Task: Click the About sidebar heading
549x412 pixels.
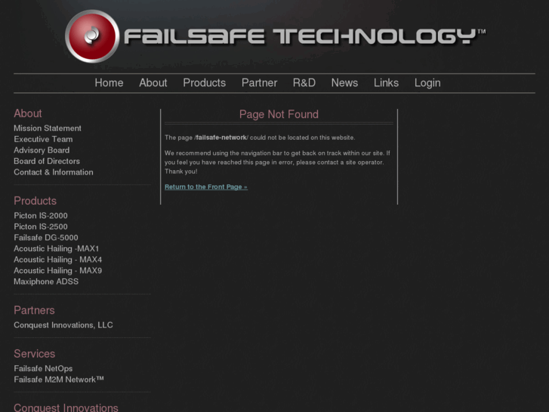Action: [28, 113]
